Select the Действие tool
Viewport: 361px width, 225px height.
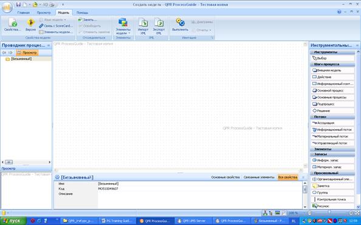(332, 77)
